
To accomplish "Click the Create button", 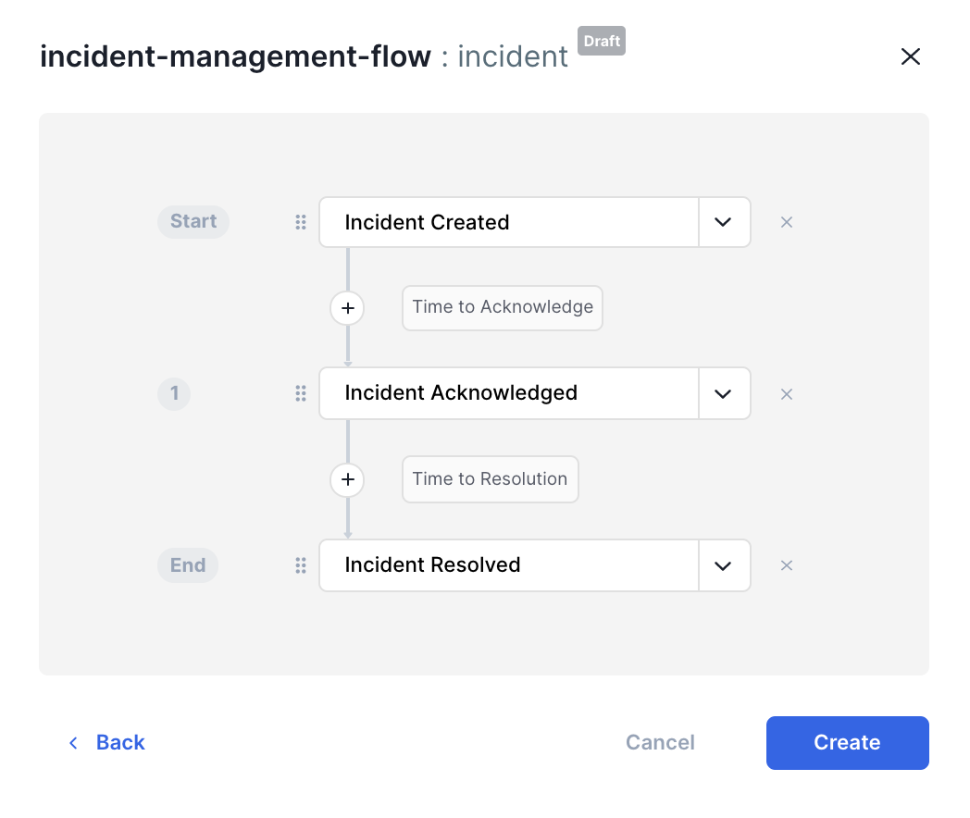I will 847,743.
